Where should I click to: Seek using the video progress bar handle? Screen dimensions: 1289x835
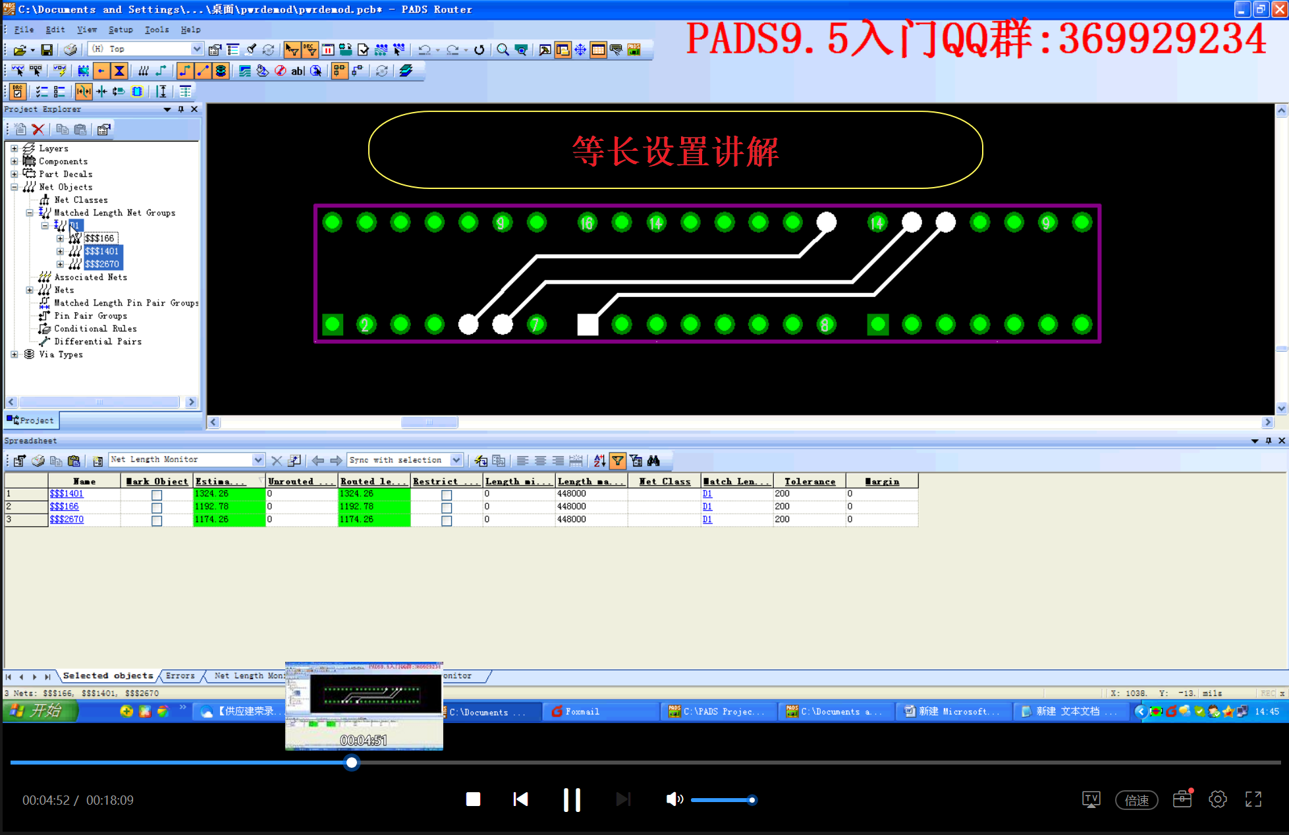click(x=352, y=763)
